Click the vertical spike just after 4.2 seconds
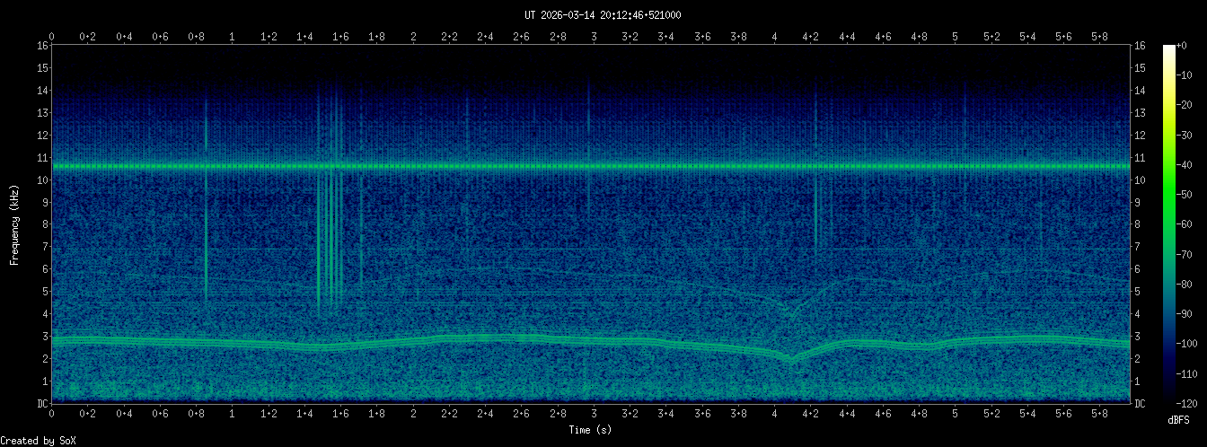 click(815, 206)
